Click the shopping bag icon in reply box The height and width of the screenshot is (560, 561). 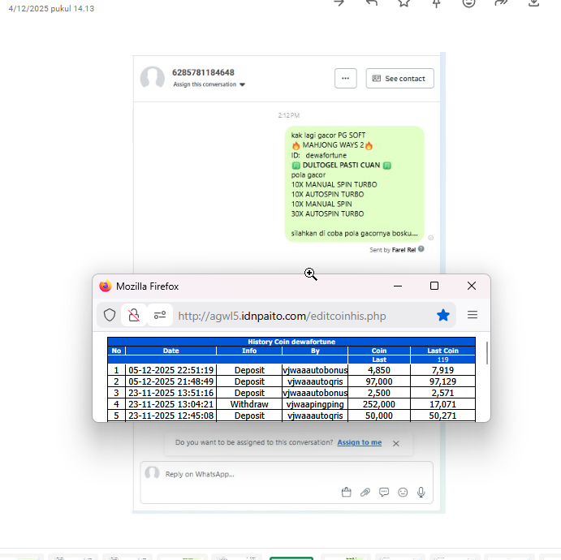pos(346,493)
